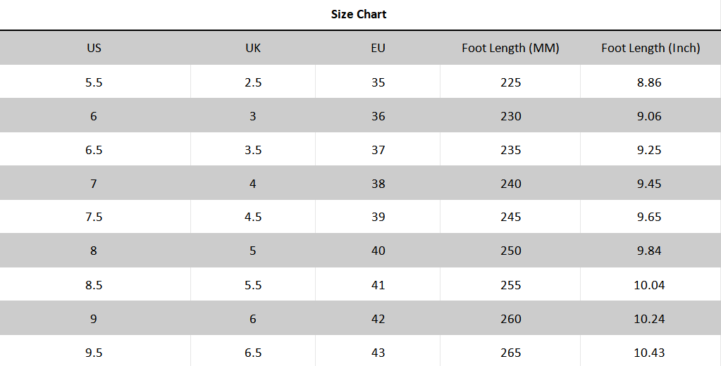Select the UK column header
Viewport: 721px width, 366px height.
pyautogui.click(x=253, y=48)
